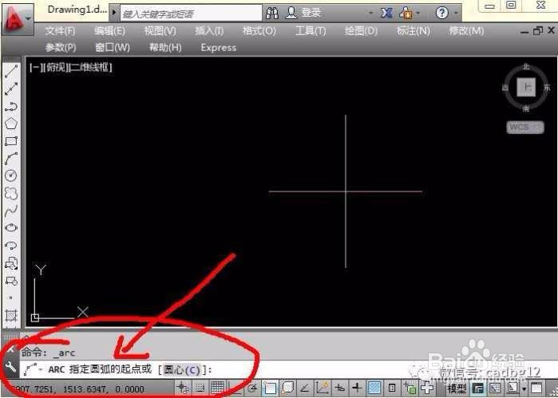This screenshot has width=558, height=398.
Task: Open the 修改(M) menu
Action: pyautogui.click(x=466, y=31)
